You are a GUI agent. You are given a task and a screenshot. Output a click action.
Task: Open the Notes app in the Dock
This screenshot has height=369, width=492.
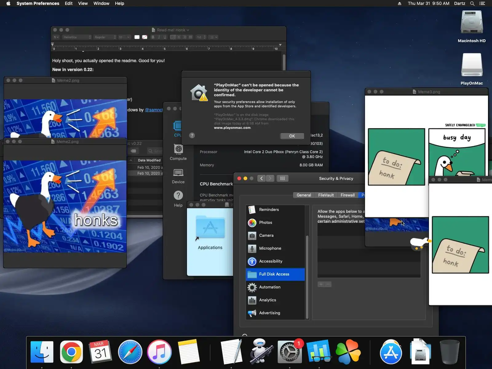188,352
